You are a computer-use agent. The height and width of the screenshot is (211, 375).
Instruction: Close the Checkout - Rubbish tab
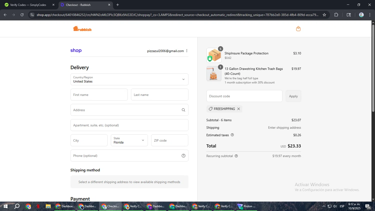tap(109, 5)
